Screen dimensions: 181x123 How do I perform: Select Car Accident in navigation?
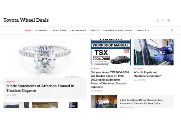[59, 30]
